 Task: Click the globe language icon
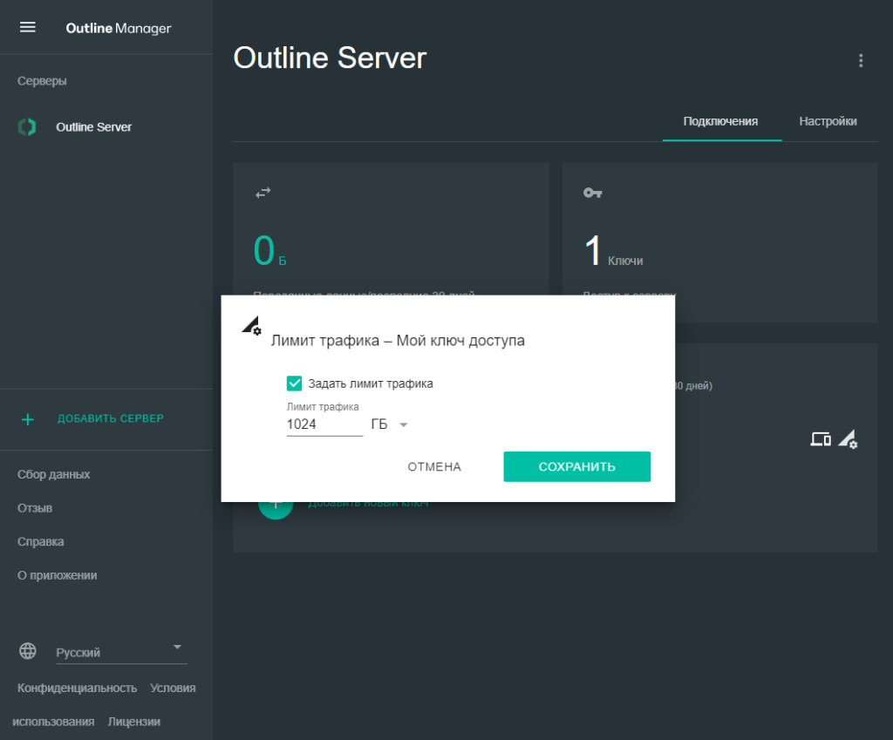[28, 651]
